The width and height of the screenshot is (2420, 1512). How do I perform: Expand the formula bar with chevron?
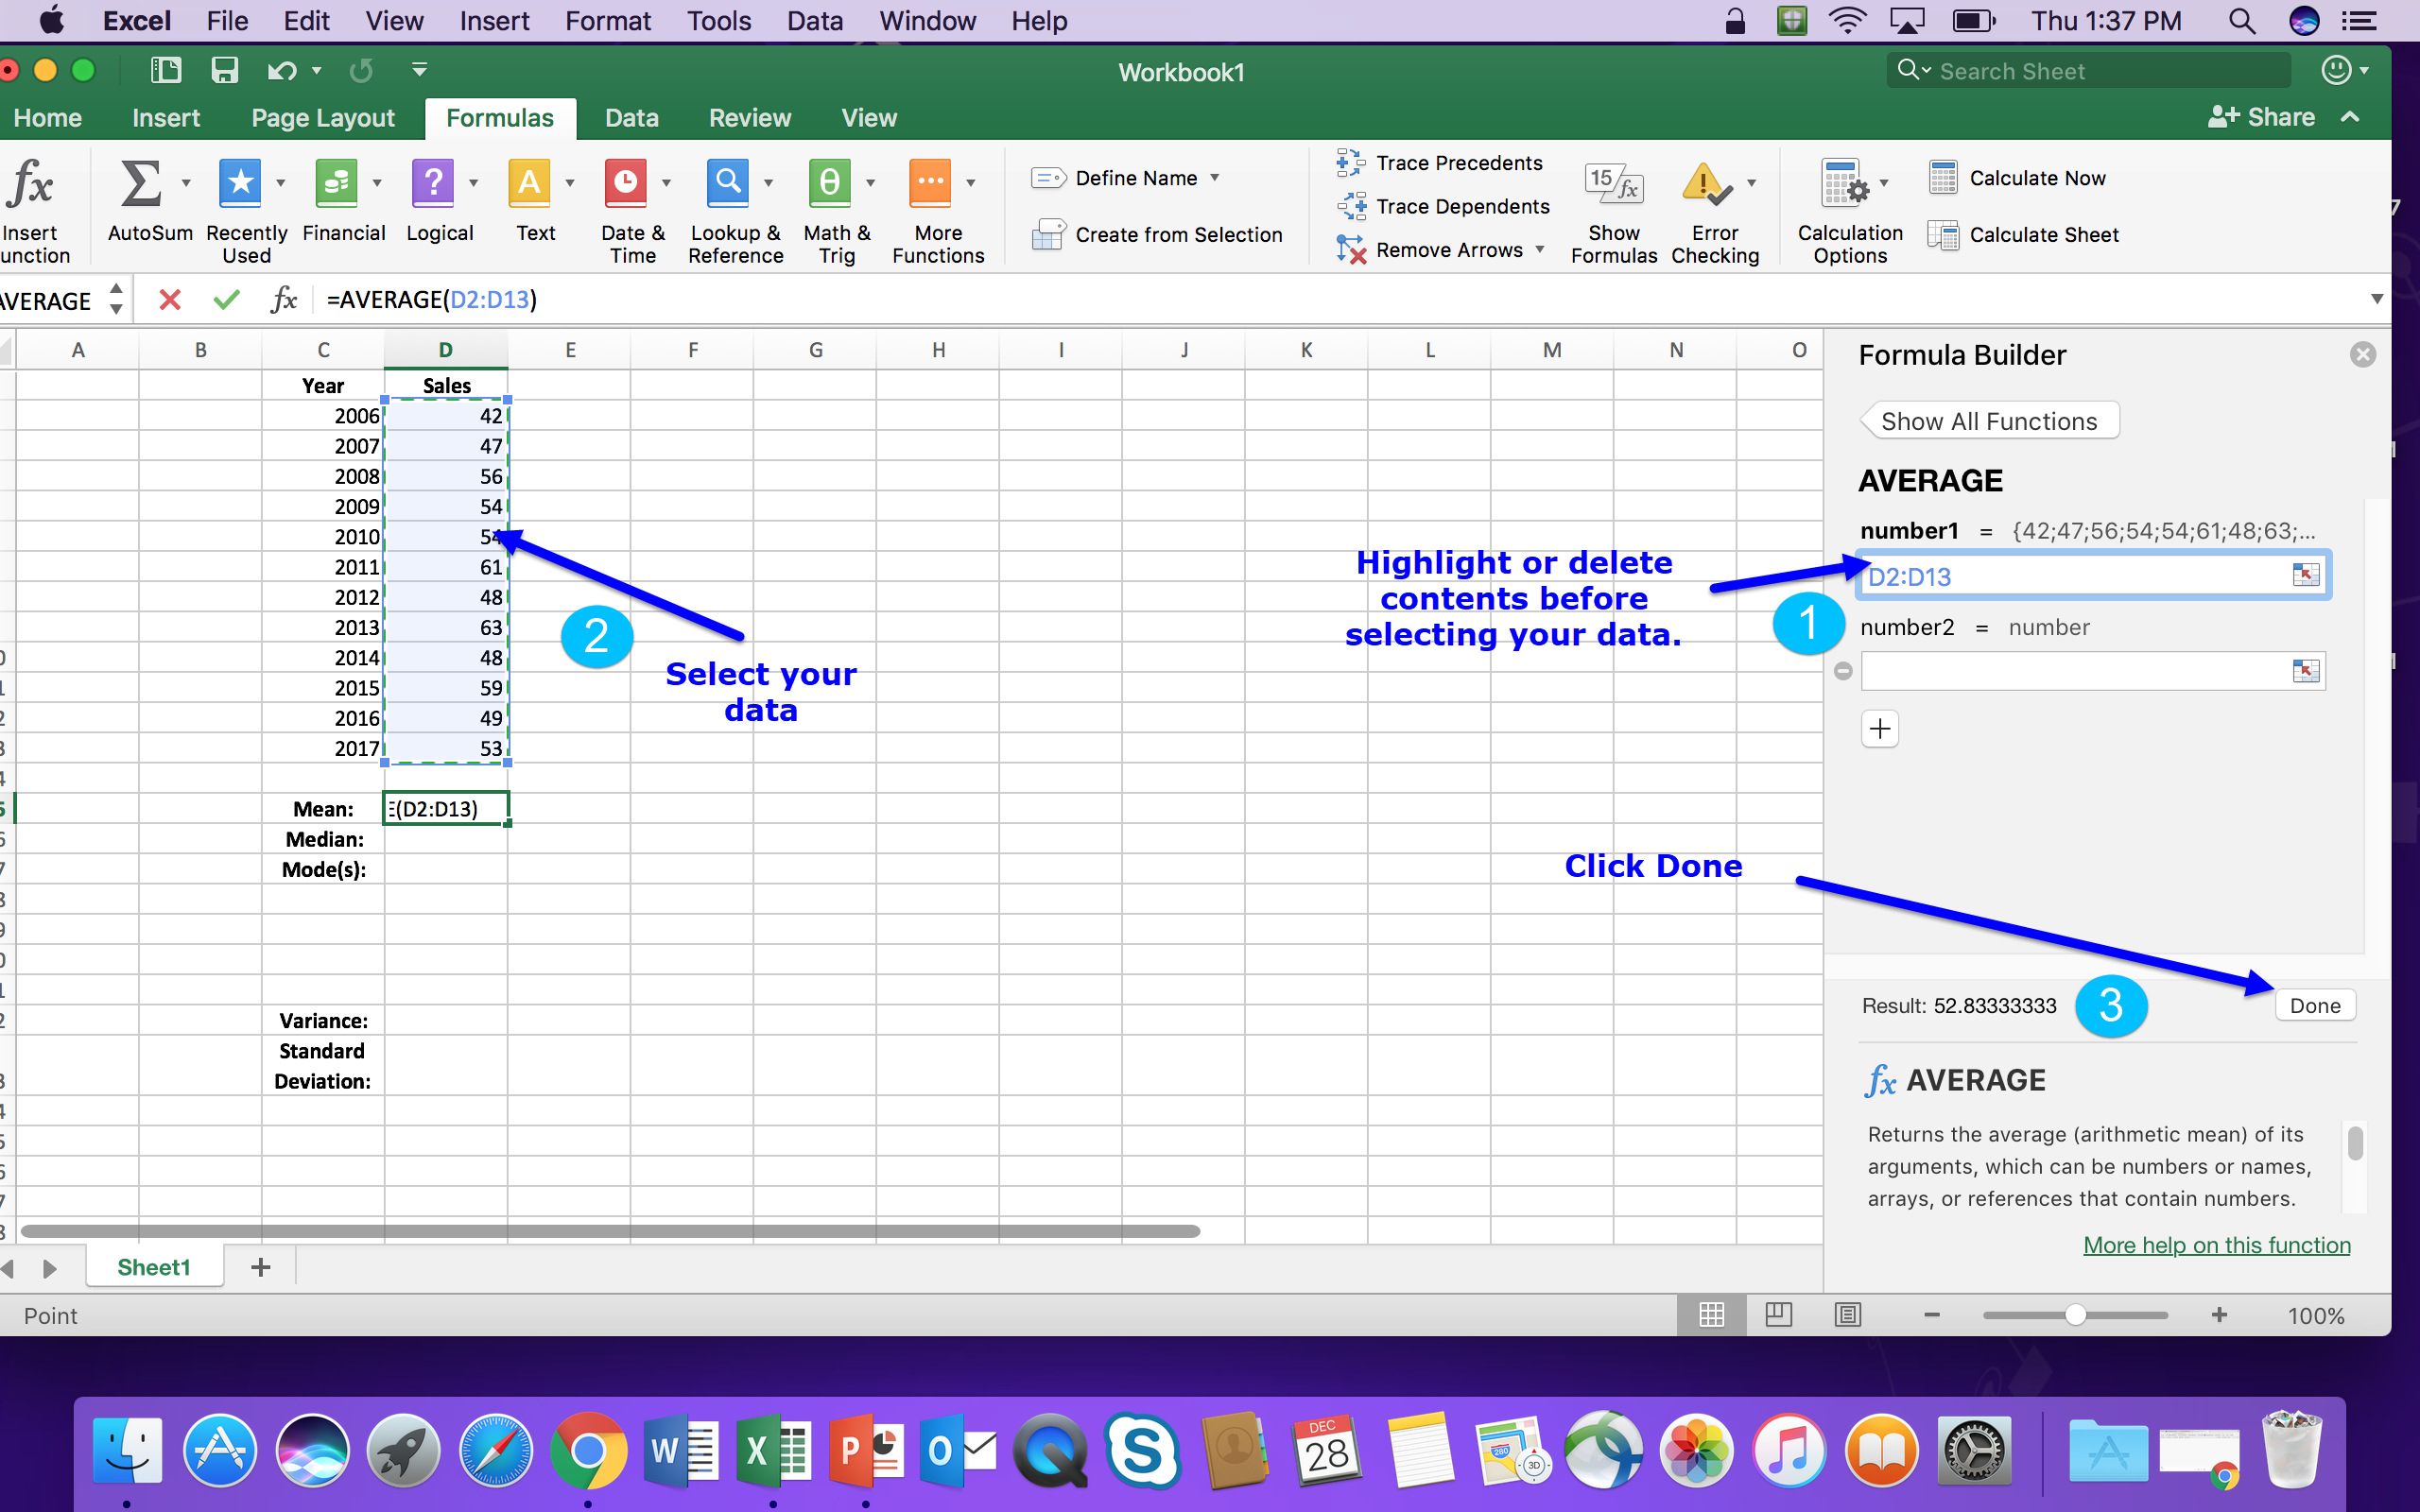coord(2377,299)
